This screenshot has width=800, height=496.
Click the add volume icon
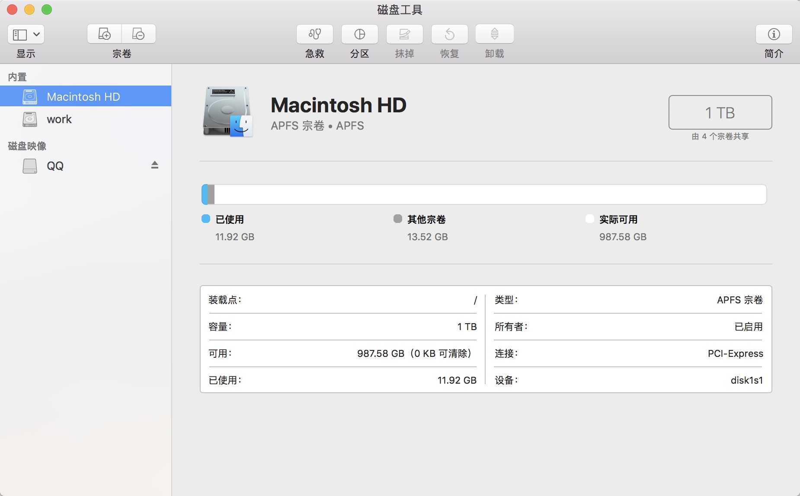click(104, 34)
